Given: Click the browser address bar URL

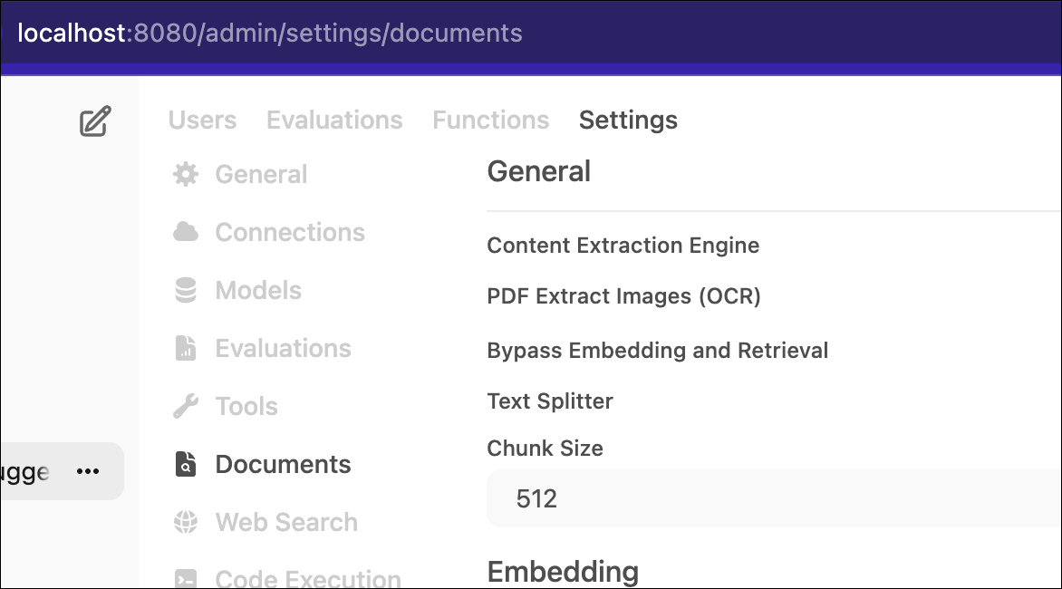Looking at the screenshot, I should click(269, 33).
